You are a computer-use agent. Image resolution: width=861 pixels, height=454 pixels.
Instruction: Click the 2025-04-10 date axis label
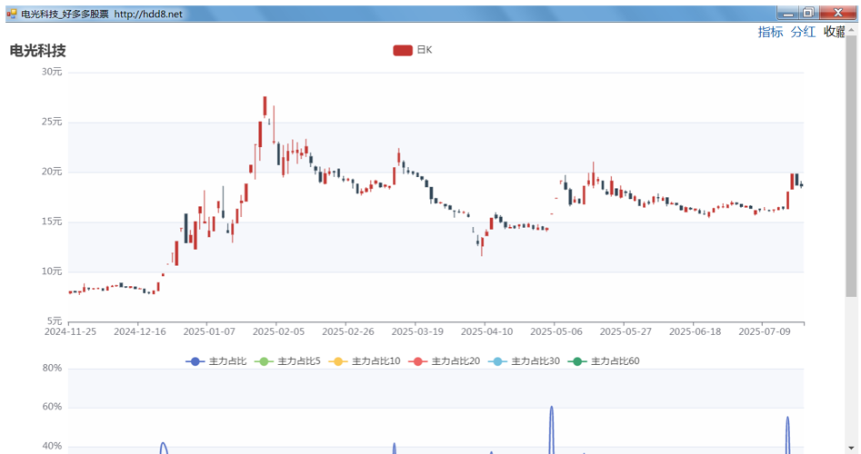[486, 331]
